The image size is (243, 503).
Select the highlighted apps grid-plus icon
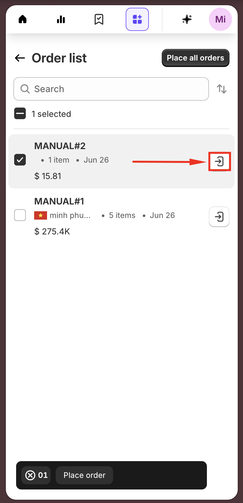[137, 19]
